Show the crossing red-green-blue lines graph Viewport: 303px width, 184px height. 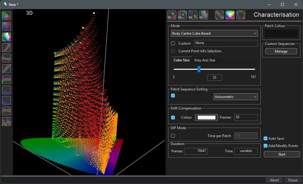[x=6, y=111]
